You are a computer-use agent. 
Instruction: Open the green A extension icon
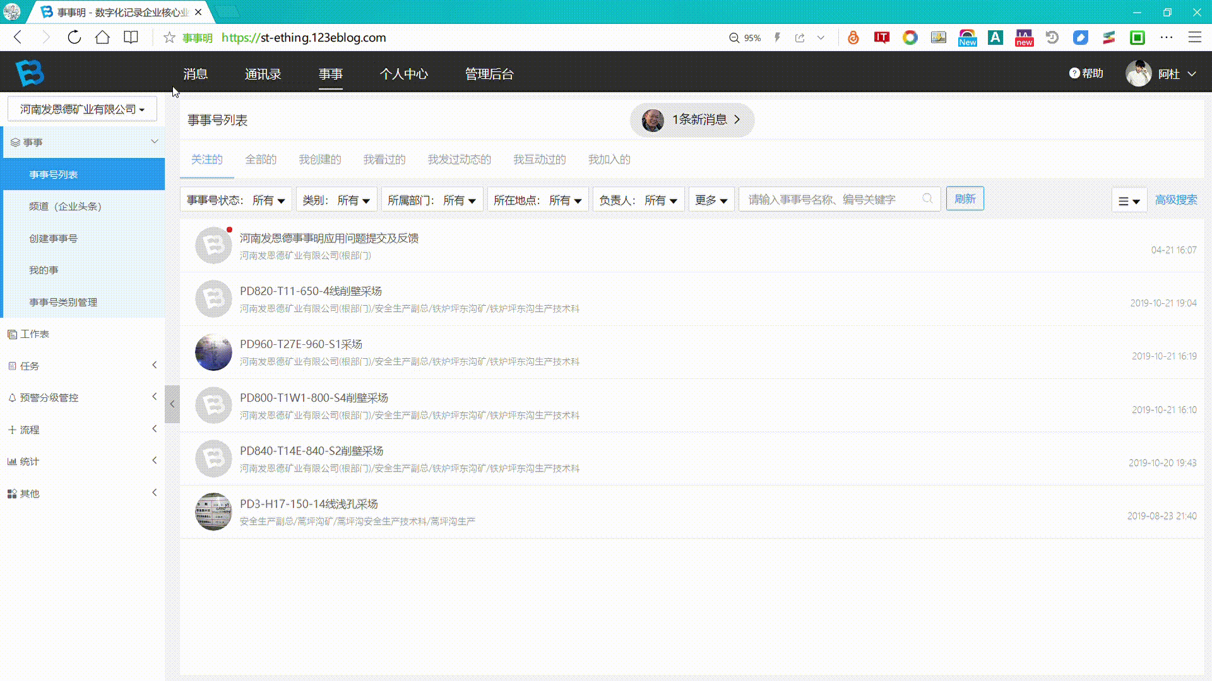click(995, 38)
